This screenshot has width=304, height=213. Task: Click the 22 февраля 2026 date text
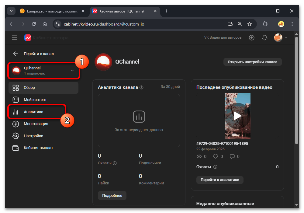[210, 149]
